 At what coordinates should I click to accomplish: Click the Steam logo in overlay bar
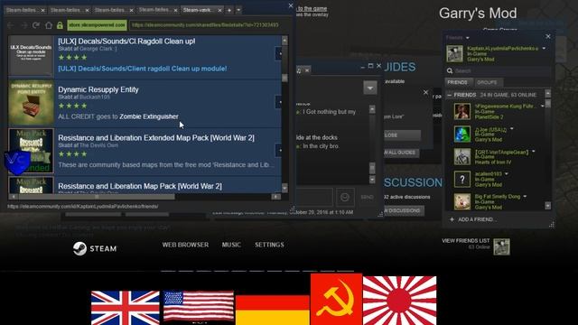point(94,249)
